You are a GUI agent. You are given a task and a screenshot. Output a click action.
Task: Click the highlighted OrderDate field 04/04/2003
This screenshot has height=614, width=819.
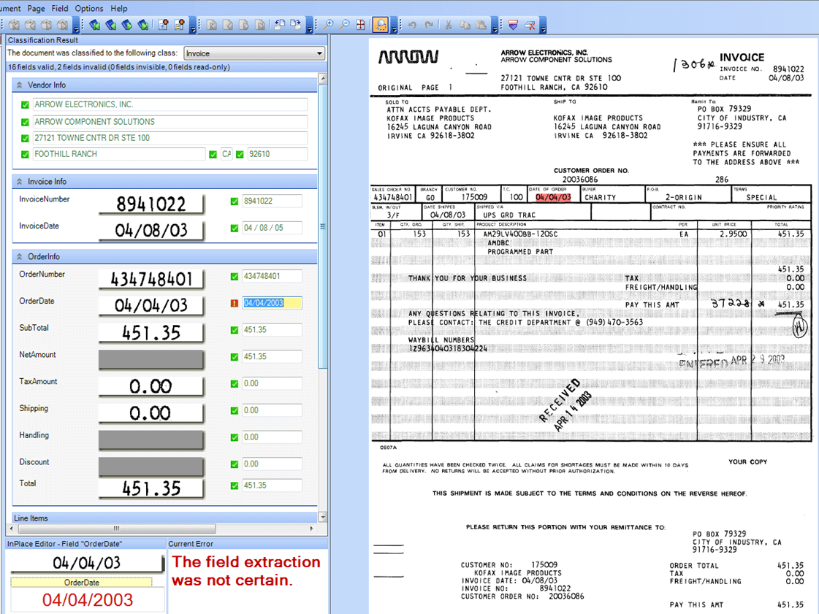pyautogui.click(x=272, y=303)
